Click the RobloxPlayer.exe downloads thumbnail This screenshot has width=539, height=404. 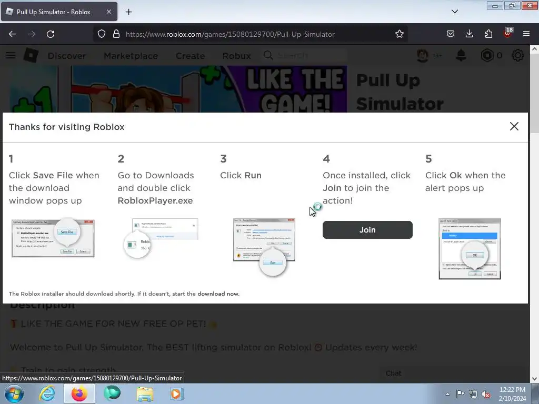coord(161,238)
